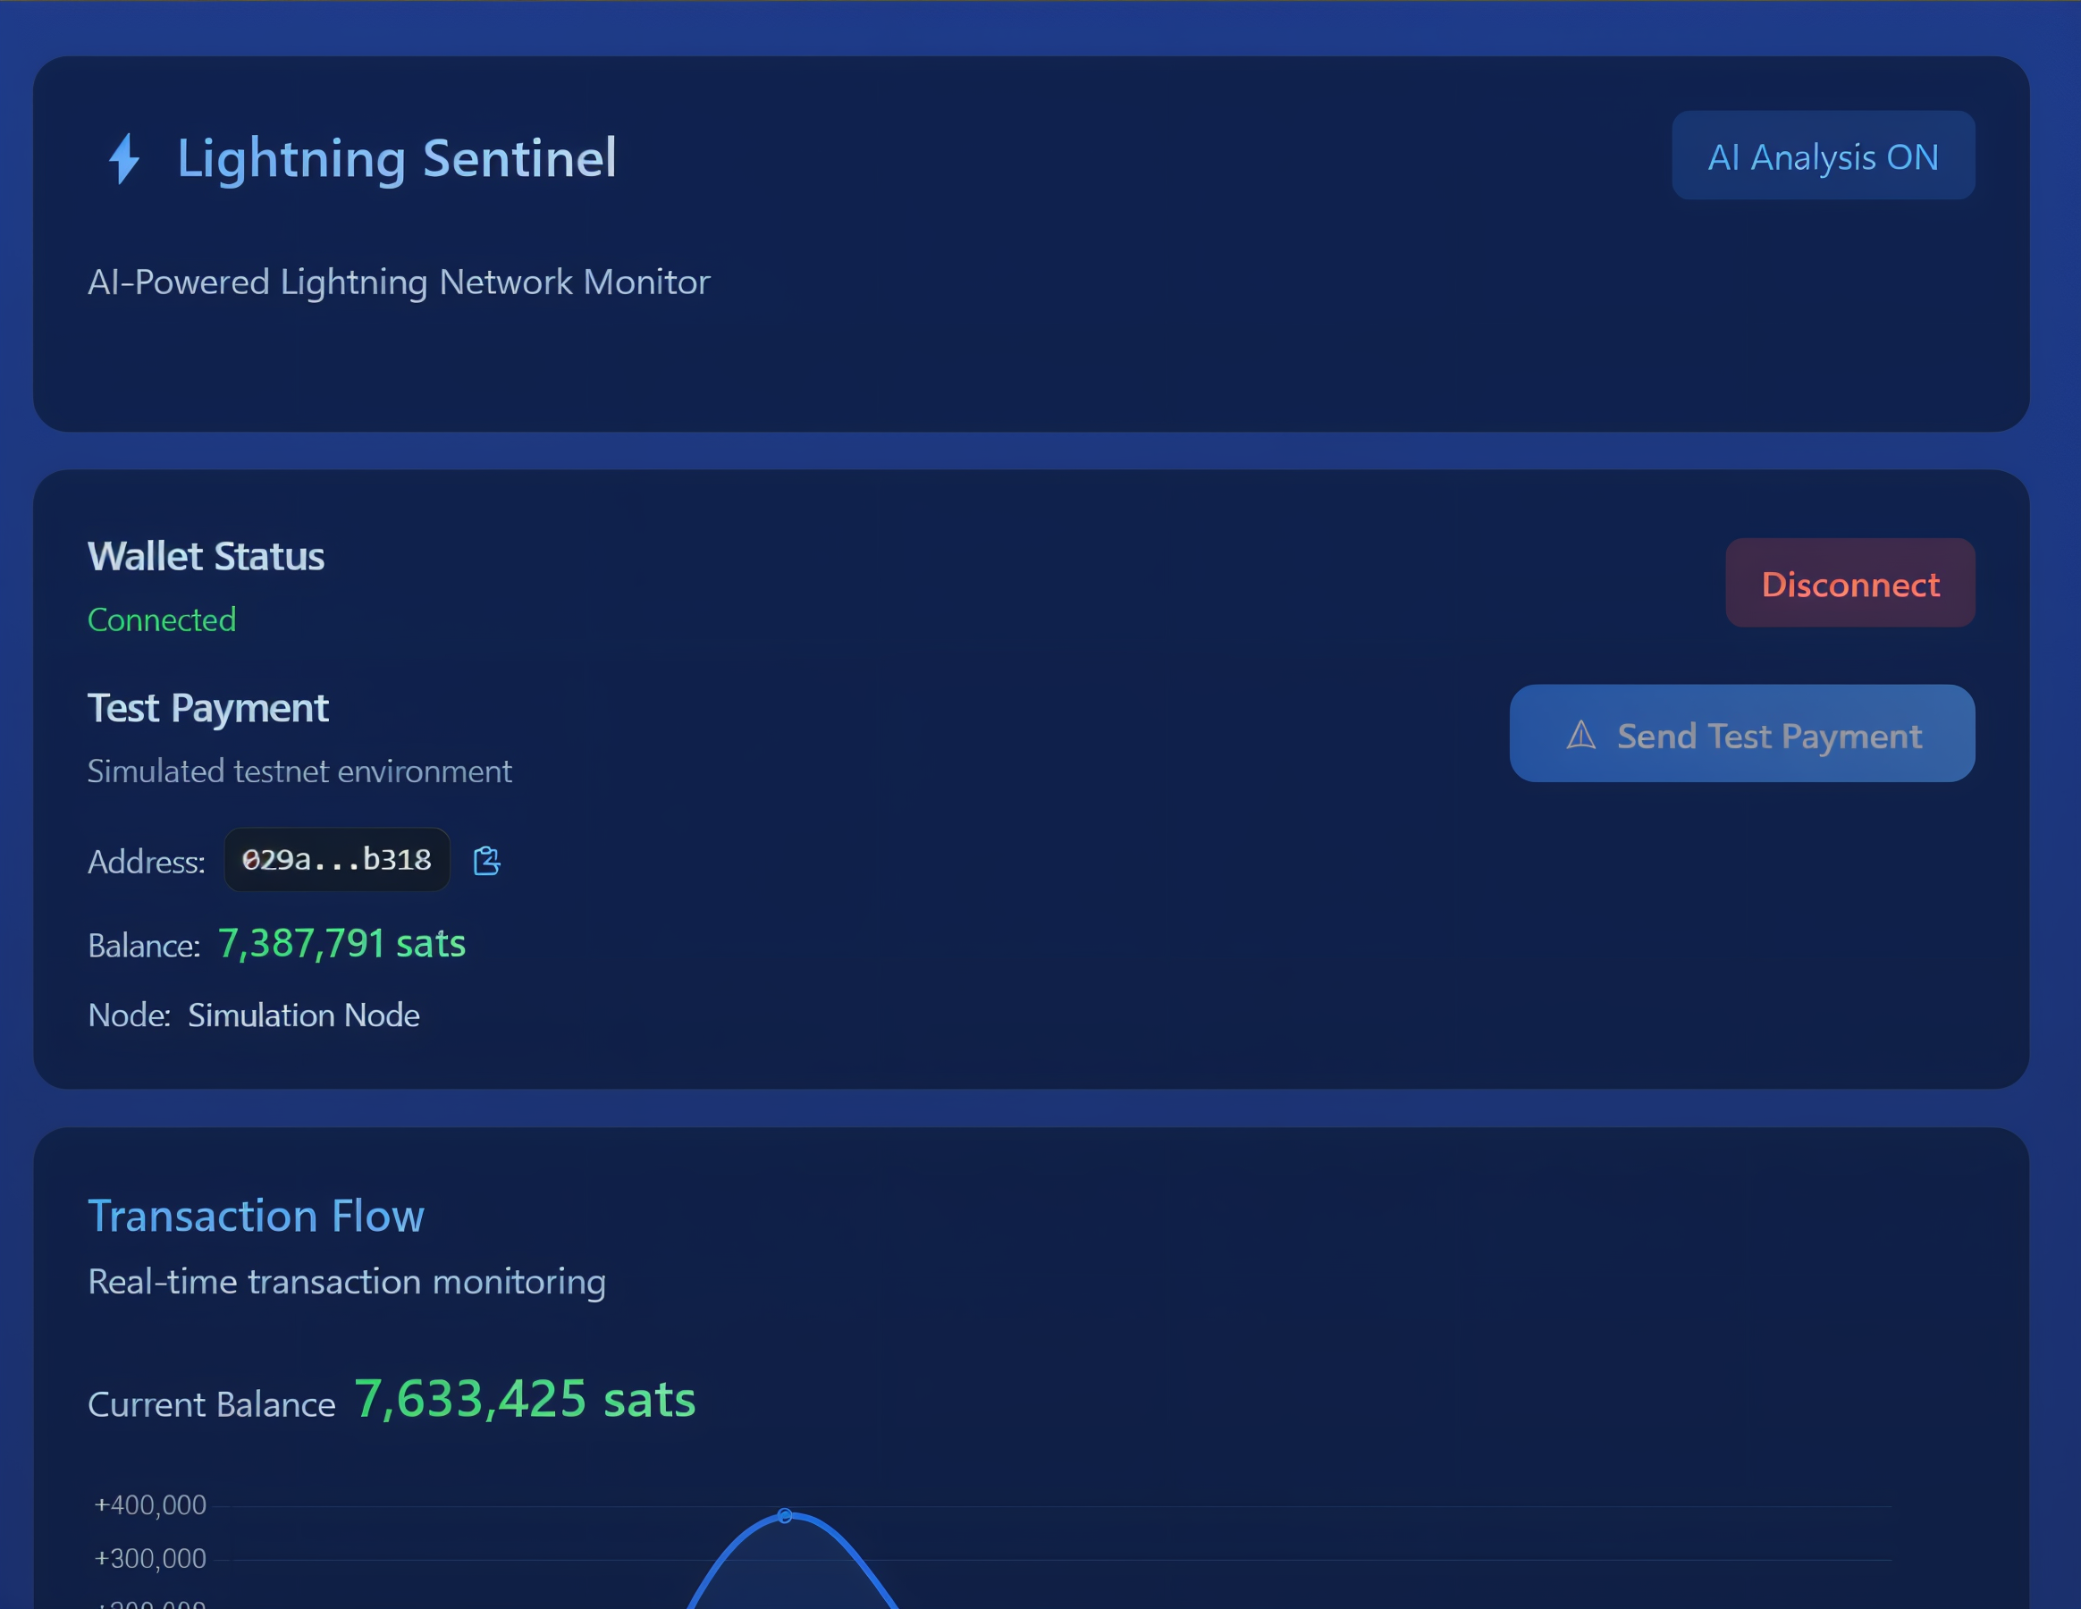The image size is (2081, 1609).
Task: Click the warning triangle in Send Test Payment
Action: [x=1580, y=734]
